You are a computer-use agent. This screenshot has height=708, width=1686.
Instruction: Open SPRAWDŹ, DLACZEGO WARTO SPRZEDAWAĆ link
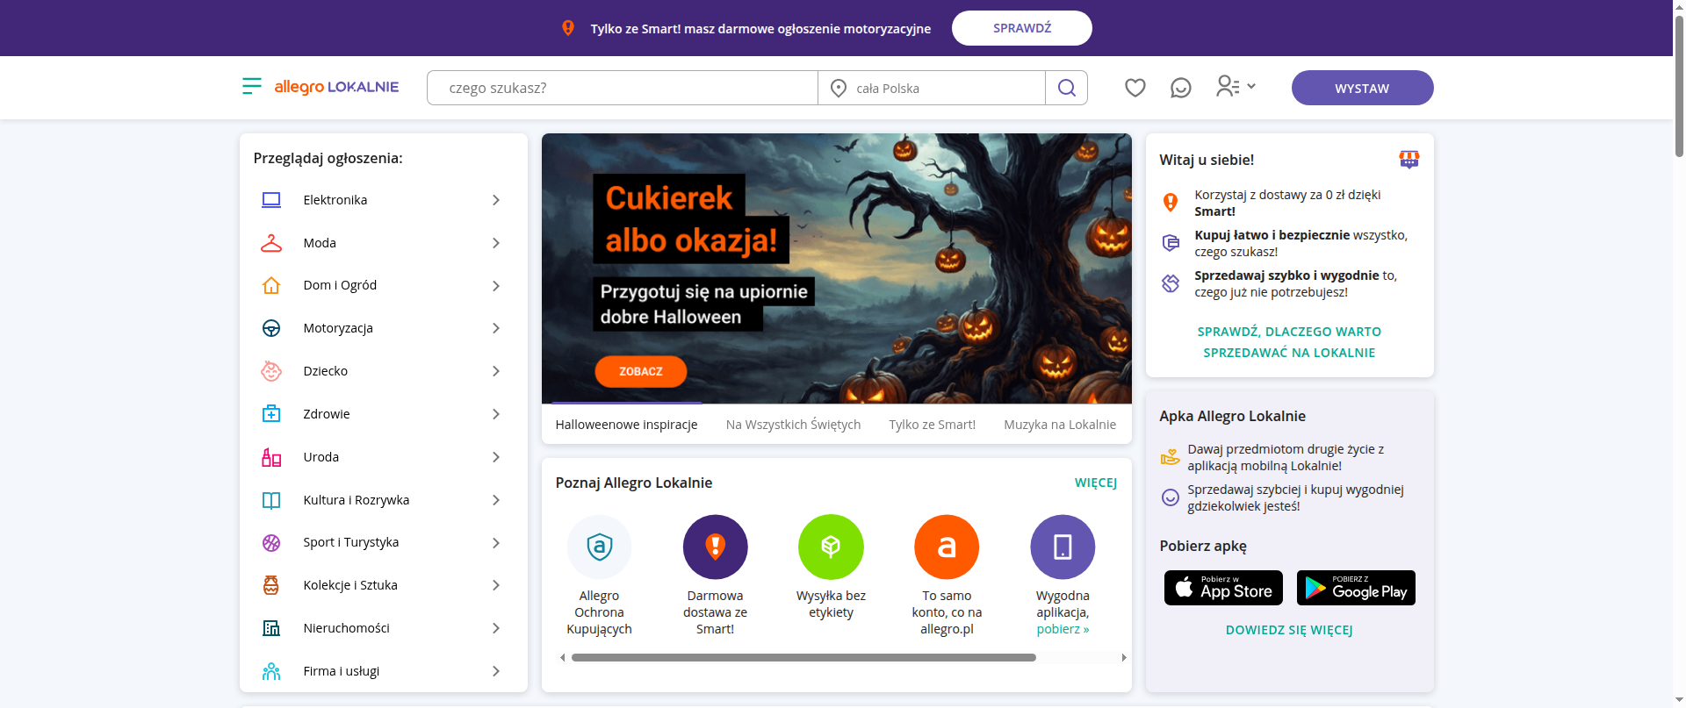[1289, 342]
